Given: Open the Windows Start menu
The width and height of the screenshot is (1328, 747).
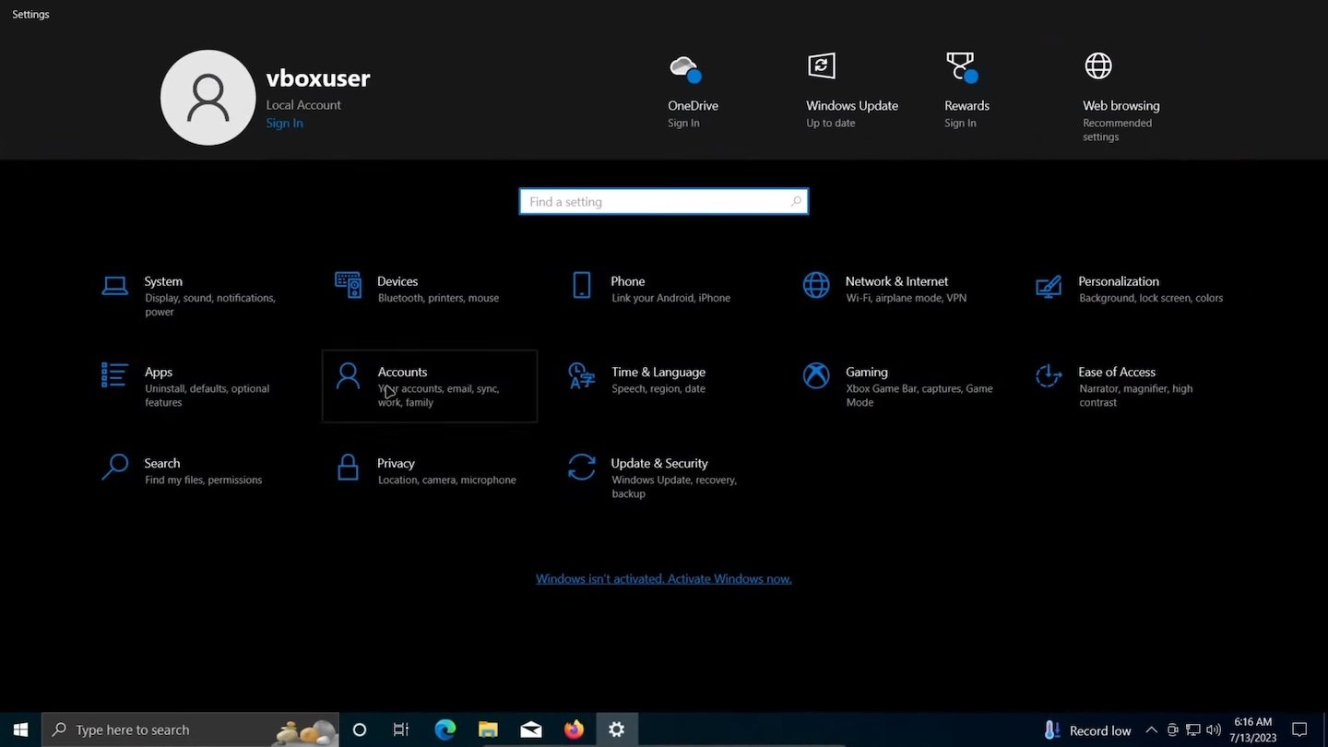Looking at the screenshot, I should click(20, 729).
